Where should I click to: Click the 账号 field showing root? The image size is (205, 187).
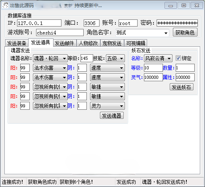[128, 23]
